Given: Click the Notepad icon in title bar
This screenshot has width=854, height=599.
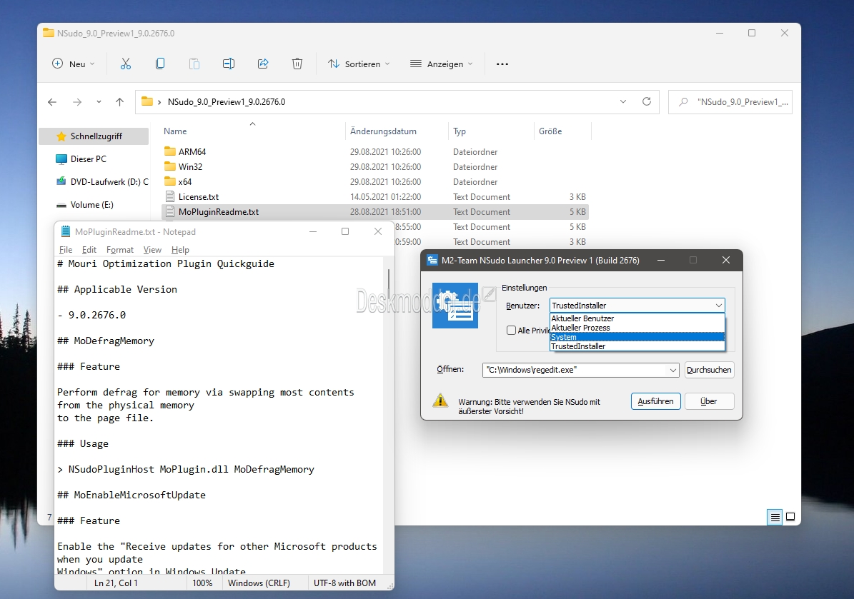Looking at the screenshot, I should click(x=66, y=232).
